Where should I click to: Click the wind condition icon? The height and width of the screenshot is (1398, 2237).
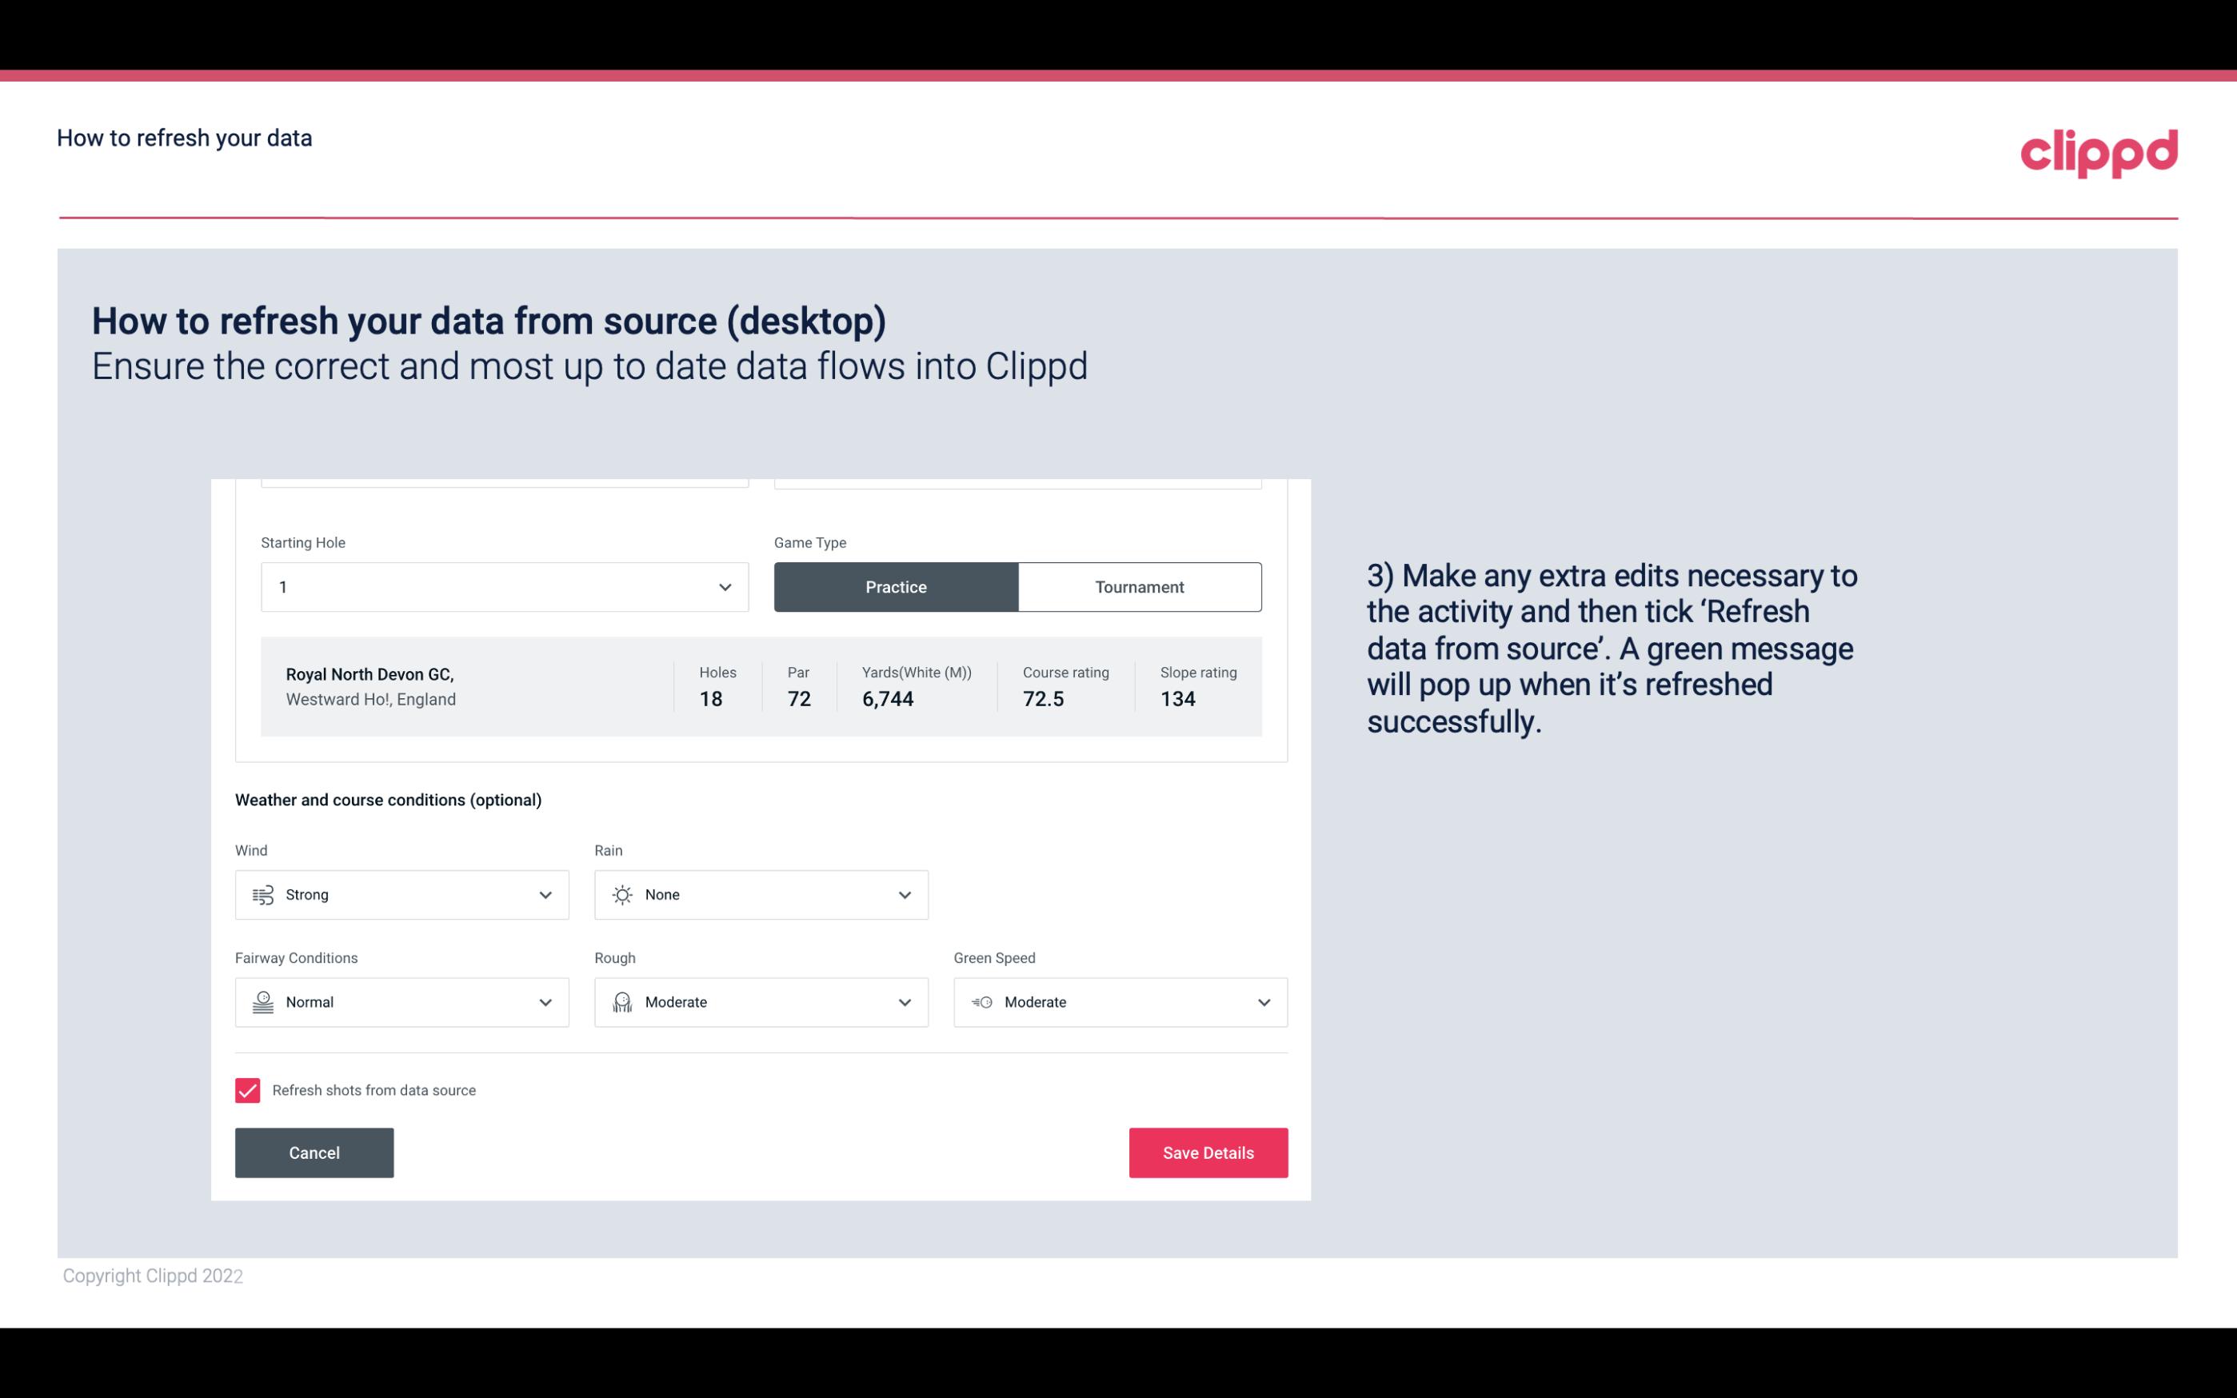pos(262,894)
